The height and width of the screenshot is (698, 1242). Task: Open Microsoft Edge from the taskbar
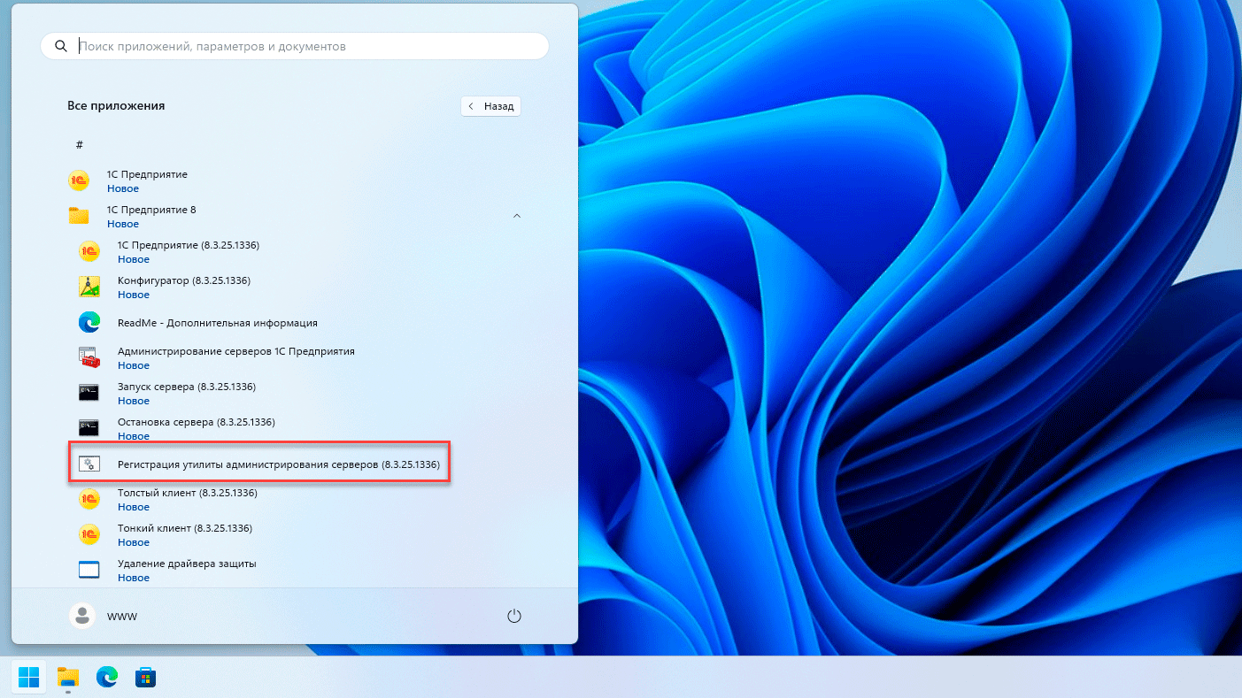(x=107, y=678)
